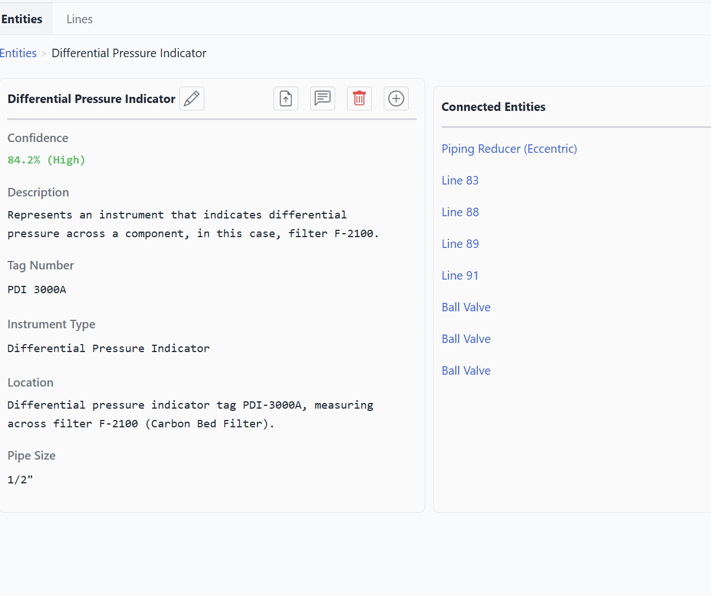Open the comments icon
Screen dimensions: 711x596
(323, 98)
